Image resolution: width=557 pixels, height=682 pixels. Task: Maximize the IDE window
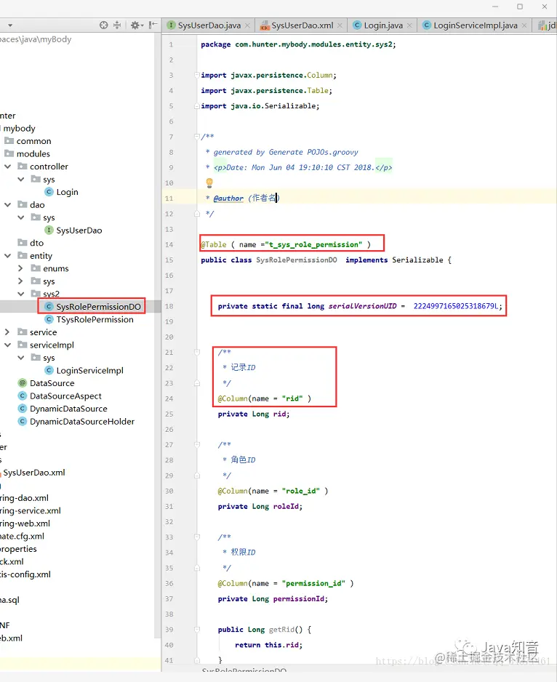click(x=520, y=7)
